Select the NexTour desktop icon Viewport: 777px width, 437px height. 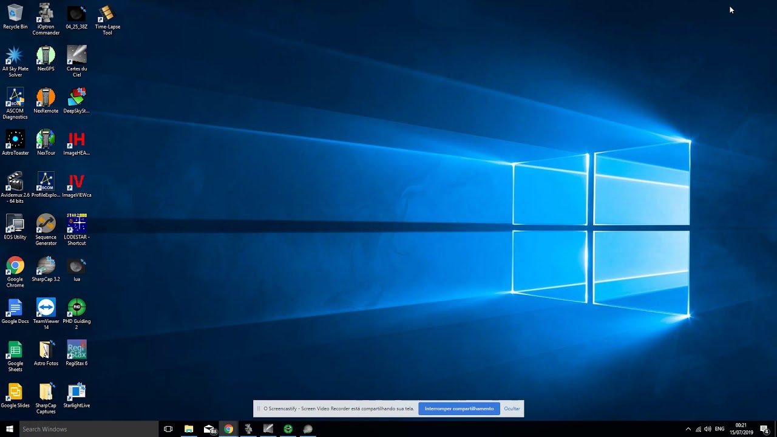click(x=46, y=143)
